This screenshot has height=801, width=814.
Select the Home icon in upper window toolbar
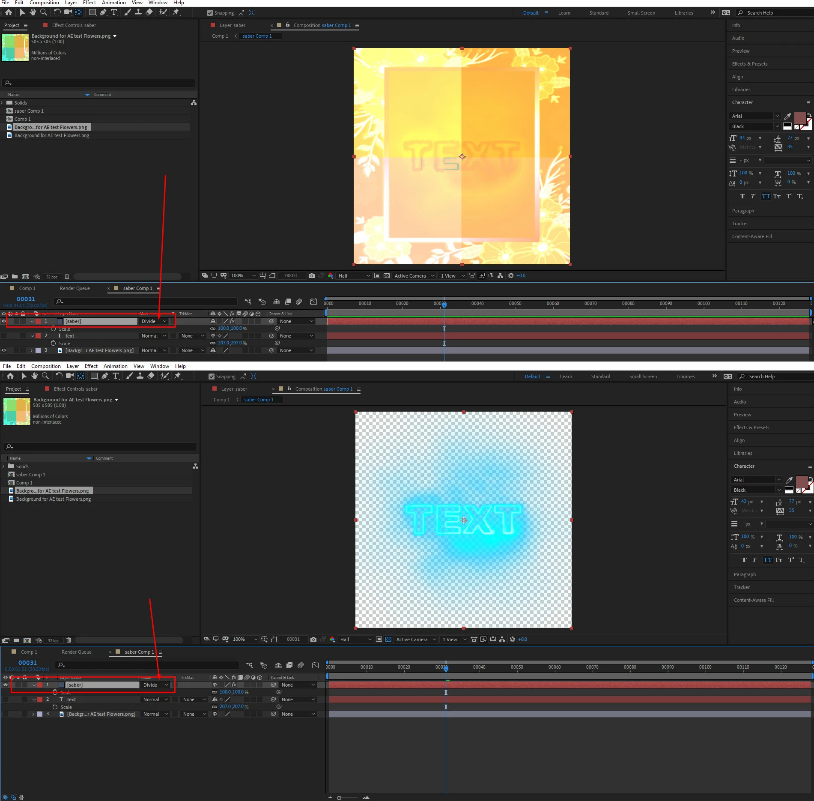9,12
